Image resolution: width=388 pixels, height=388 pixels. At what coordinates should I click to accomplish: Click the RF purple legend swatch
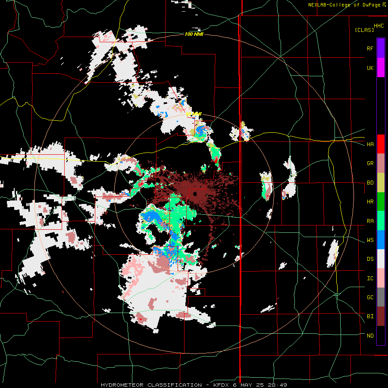click(381, 48)
